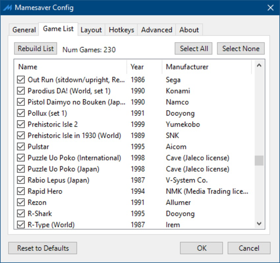
Task: Click the V-System Co. manufacturer cell
Action: coord(187,180)
